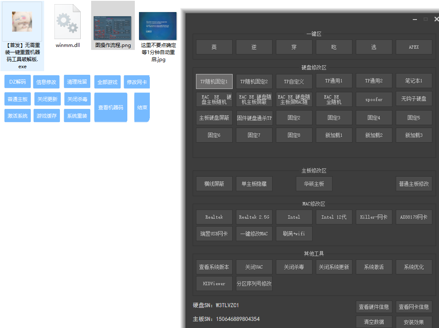The image size is (439, 328).
Task: Select the winmm.dll file icon
Action: click(x=68, y=22)
